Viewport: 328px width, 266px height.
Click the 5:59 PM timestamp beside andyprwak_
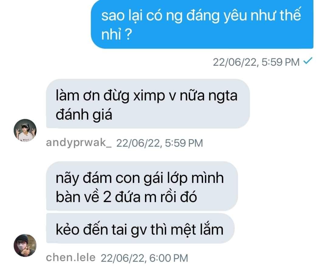tap(160, 143)
